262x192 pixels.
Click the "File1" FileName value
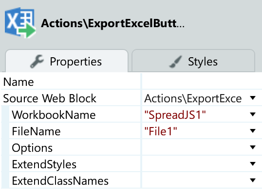tap(161, 131)
